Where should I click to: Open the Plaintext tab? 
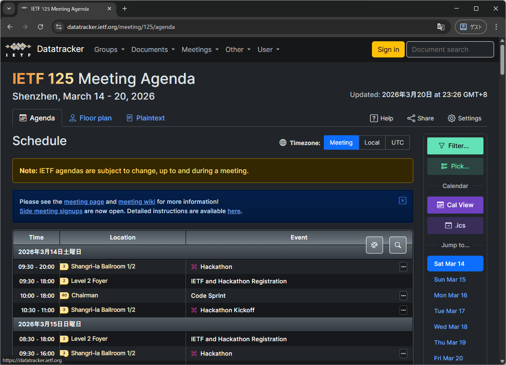pos(146,118)
